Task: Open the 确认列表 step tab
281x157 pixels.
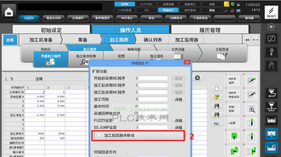Action: 153,40
